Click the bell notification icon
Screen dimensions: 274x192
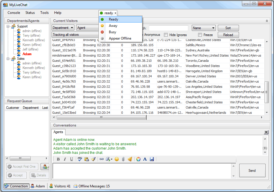[x=129, y=159]
